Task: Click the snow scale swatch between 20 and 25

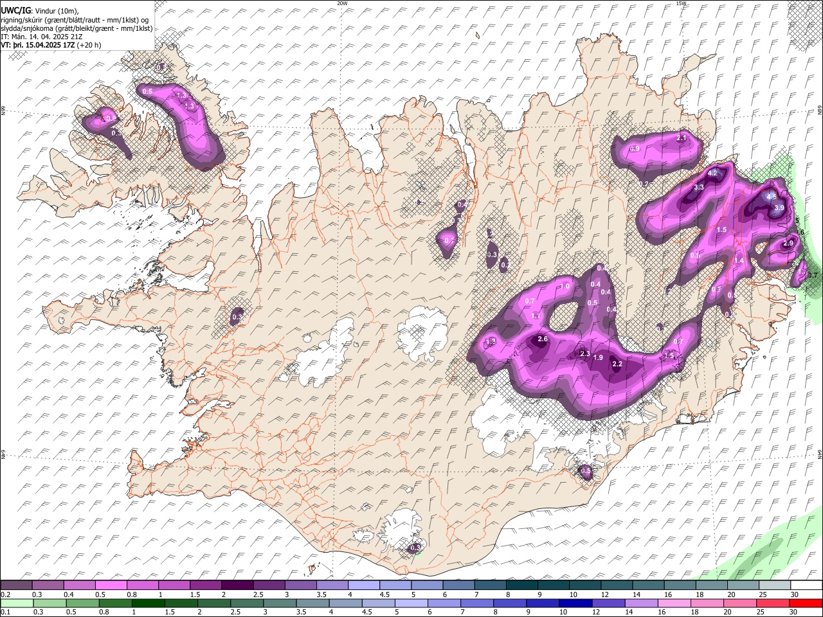Action: tap(743, 586)
